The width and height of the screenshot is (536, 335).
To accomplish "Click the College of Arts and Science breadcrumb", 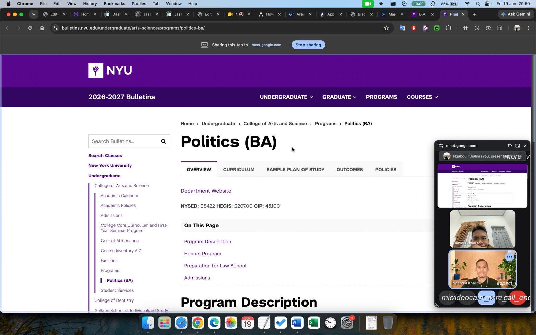I will (275, 124).
